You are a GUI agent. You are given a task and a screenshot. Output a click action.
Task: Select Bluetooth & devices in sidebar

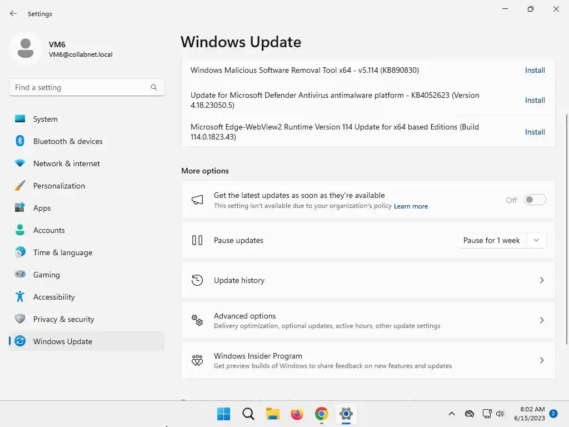87,141
